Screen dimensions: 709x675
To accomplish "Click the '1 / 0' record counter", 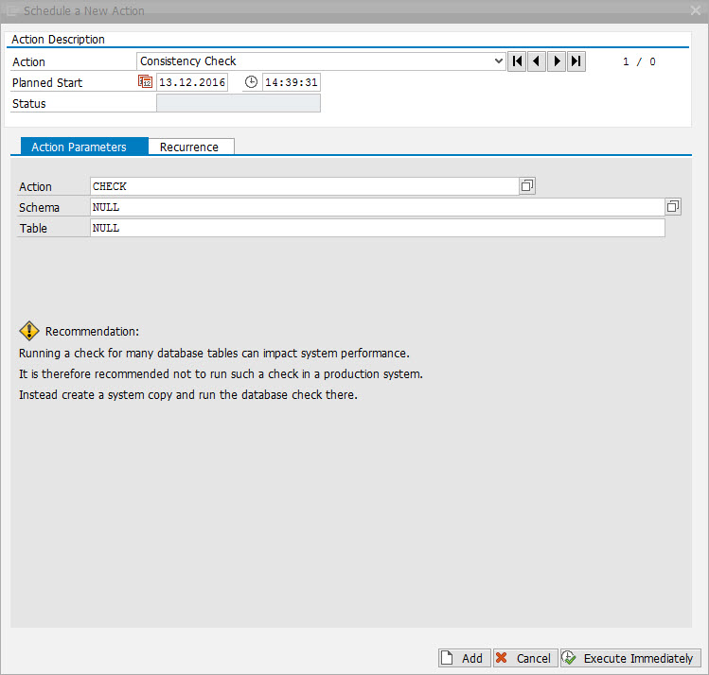I will [639, 61].
